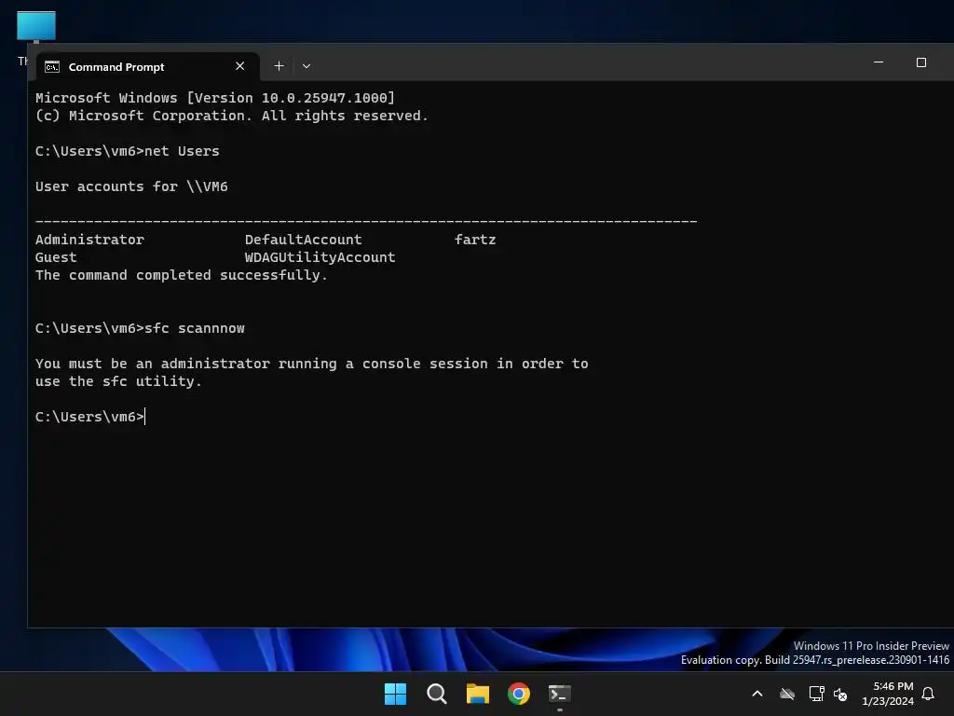
Task: Click the active prompt 'C:\Users\vm6>' input line
Action: pyautogui.click(x=90, y=417)
